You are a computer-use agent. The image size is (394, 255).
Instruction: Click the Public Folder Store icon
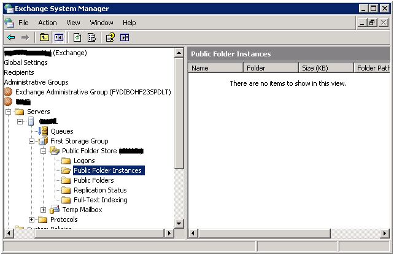point(55,151)
